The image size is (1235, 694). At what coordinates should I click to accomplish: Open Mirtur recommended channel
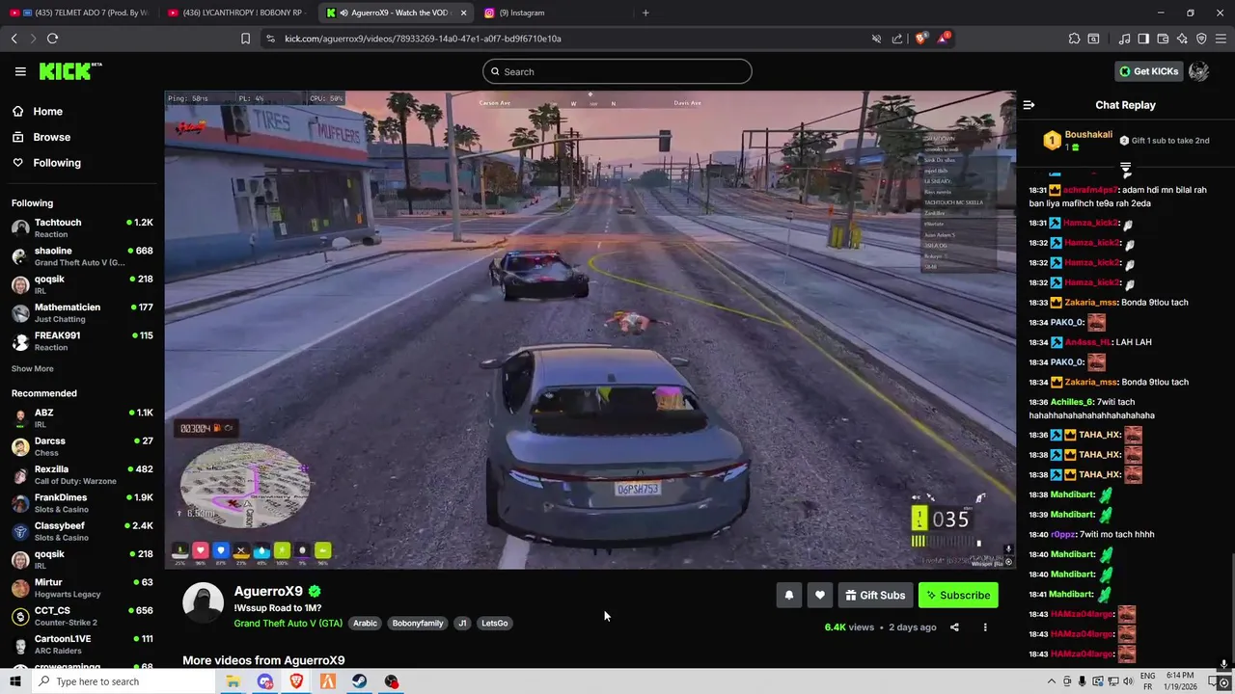(82, 588)
